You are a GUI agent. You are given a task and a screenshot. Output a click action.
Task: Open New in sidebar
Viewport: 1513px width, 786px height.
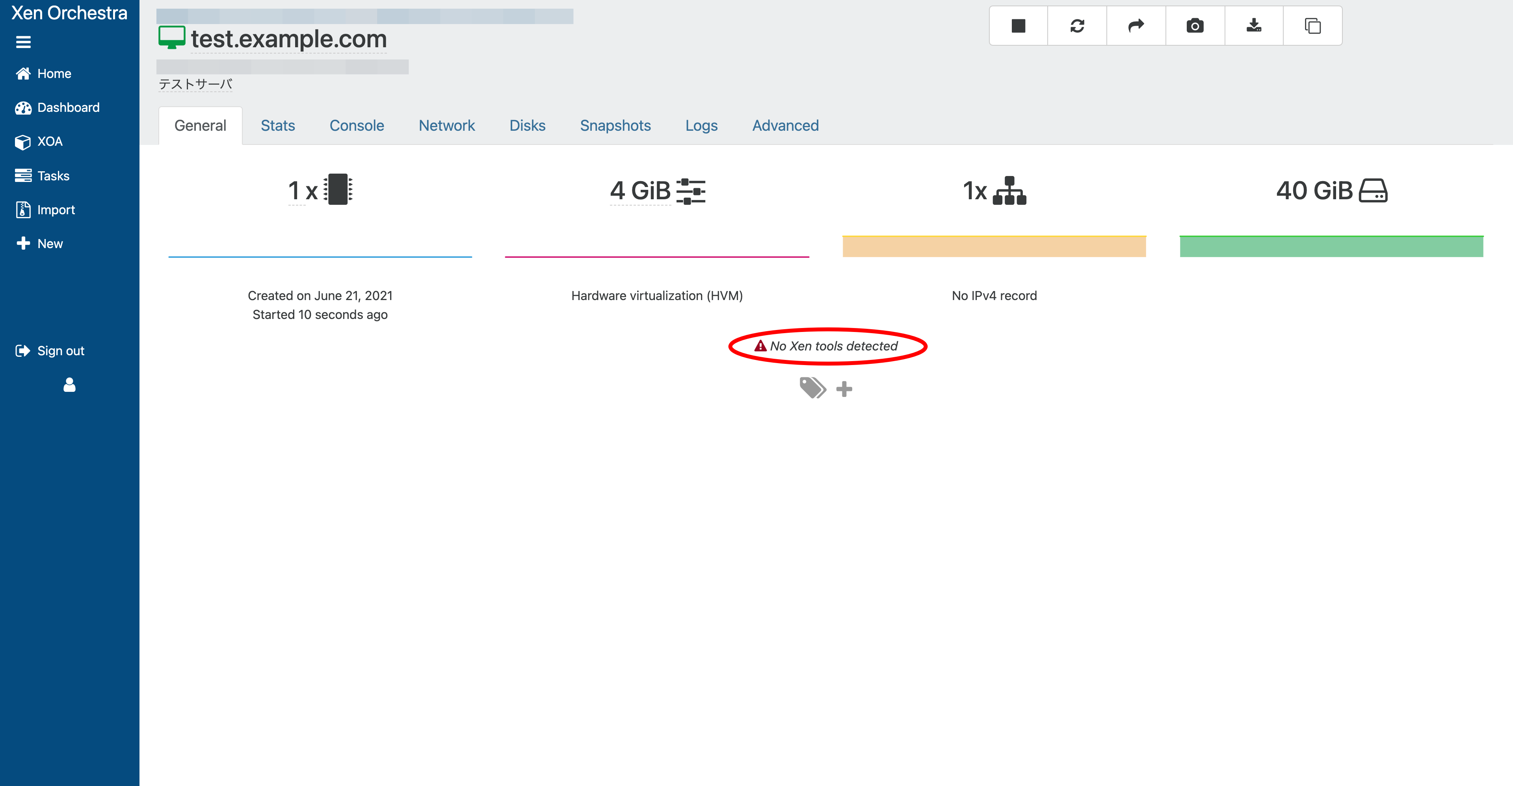[39, 244]
